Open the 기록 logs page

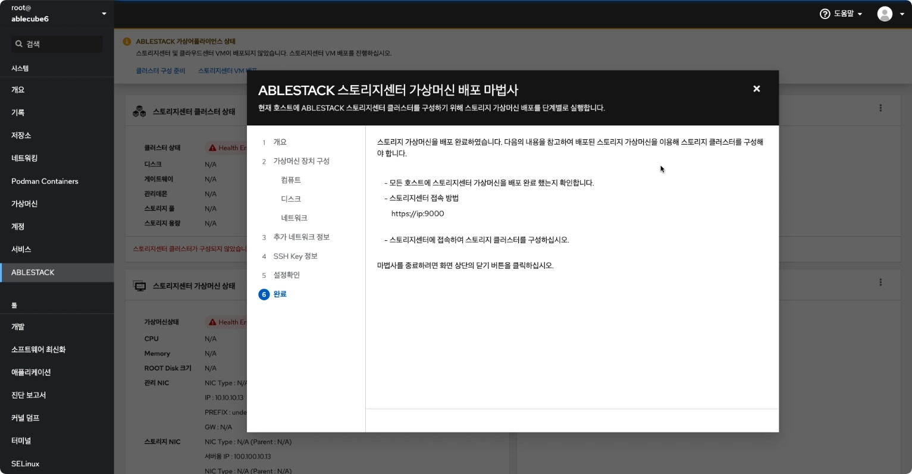(x=57, y=112)
